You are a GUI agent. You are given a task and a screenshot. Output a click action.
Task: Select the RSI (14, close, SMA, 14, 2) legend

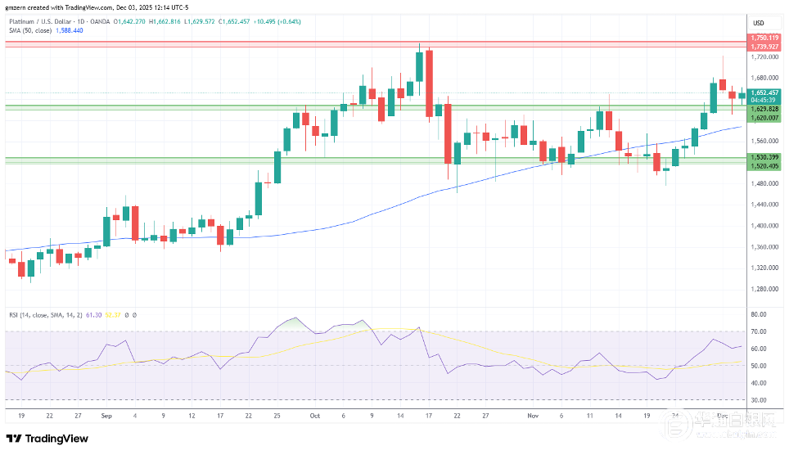46,314
